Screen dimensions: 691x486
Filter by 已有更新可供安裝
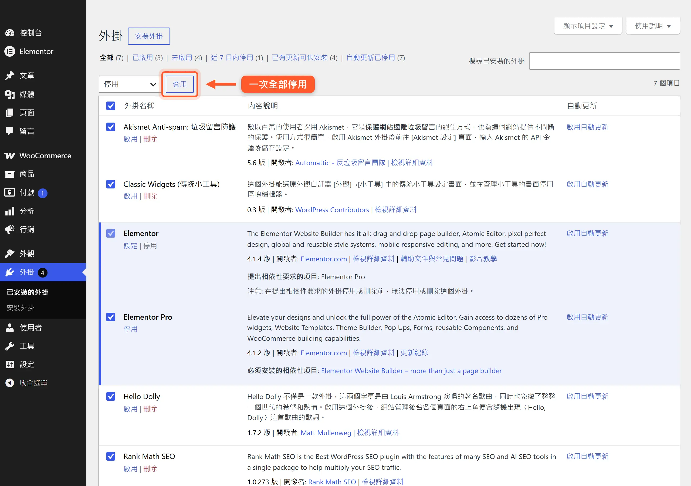coord(300,58)
